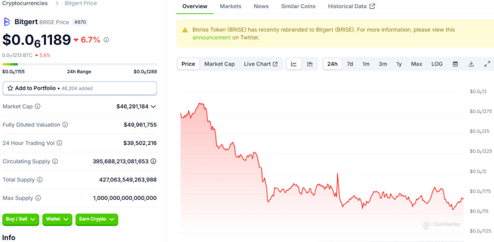Screen dimensions: 494x242
Task: Open Live Chart button
Action: [x=261, y=64]
